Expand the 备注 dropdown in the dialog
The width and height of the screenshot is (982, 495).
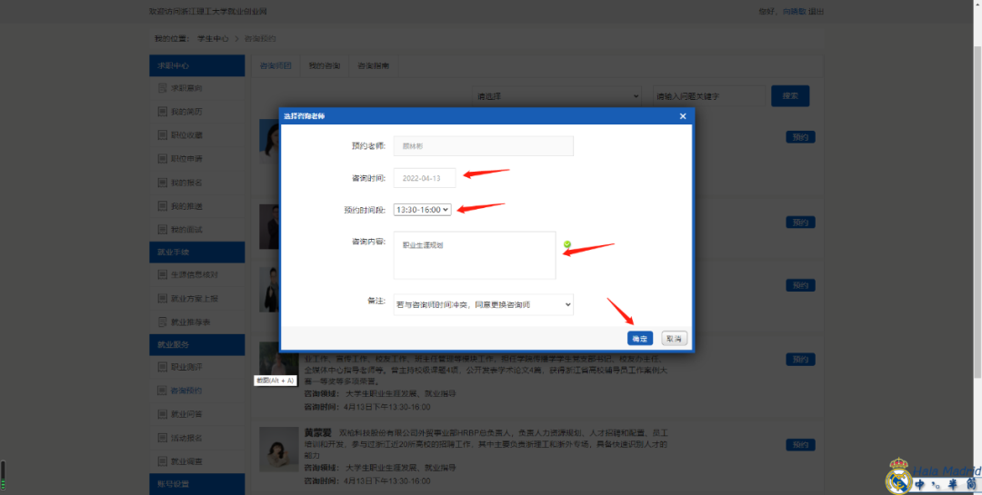483,305
